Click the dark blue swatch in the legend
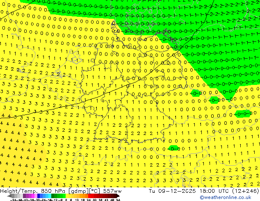Image resolution: width=260 pixels, height=201 pixels. click(39, 196)
